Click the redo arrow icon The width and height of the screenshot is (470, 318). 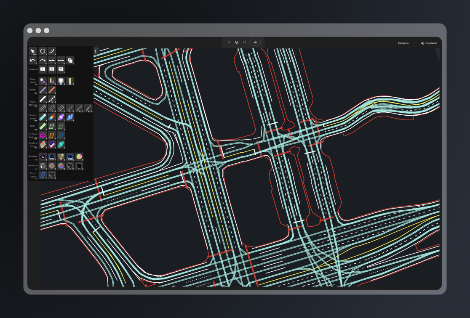pyautogui.click(x=43, y=61)
